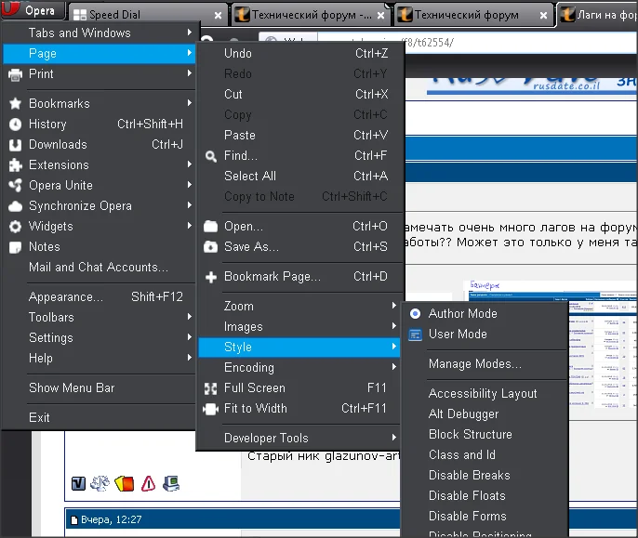Click the Save As icon

[211, 246]
